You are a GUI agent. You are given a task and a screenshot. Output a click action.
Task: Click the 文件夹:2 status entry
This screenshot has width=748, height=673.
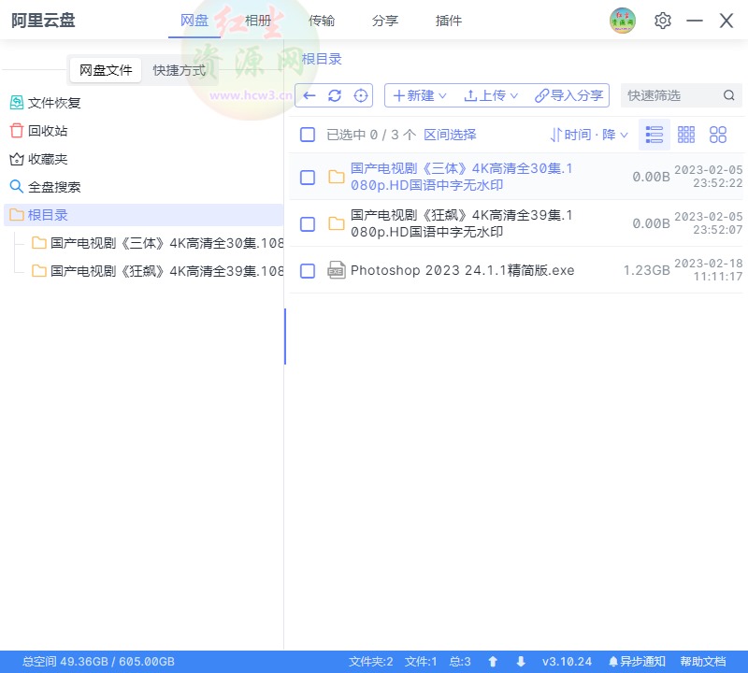[370, 662]
